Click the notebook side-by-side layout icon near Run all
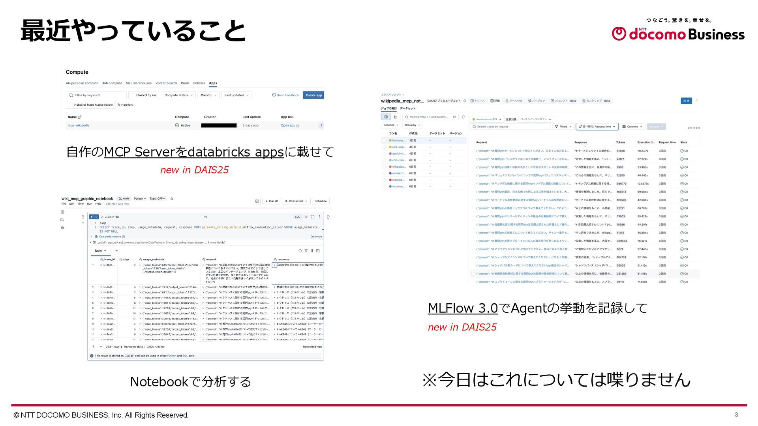The image size is (758, 426). point(257,201)
